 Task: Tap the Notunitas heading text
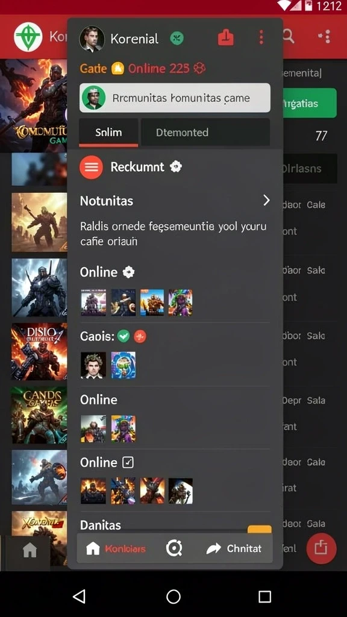tap(107, 201)
